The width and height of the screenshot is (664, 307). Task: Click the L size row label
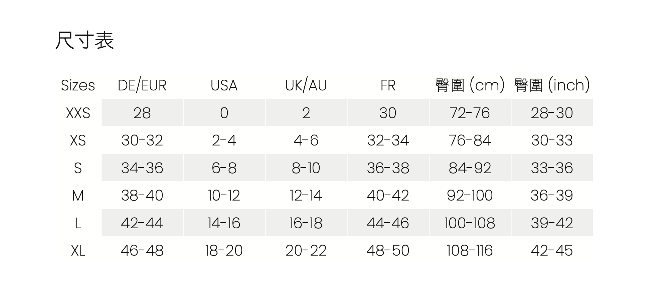(78, 223)
